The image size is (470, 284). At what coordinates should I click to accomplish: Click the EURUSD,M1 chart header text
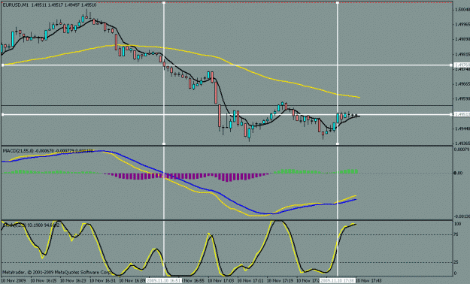[x=50, y=5]
